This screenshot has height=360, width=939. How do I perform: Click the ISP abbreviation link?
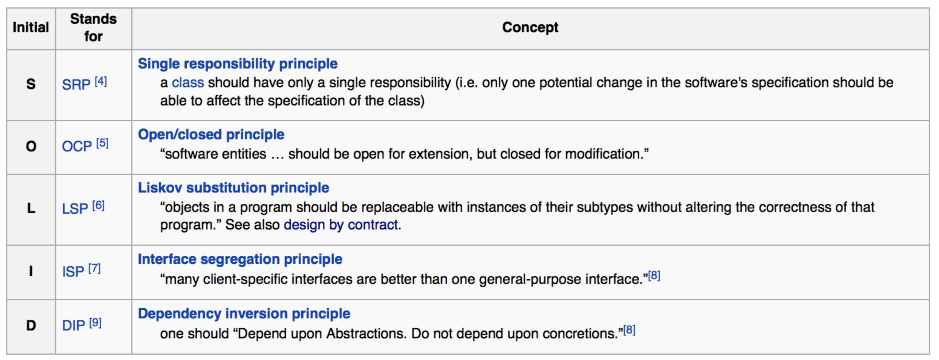pos(73,272)
